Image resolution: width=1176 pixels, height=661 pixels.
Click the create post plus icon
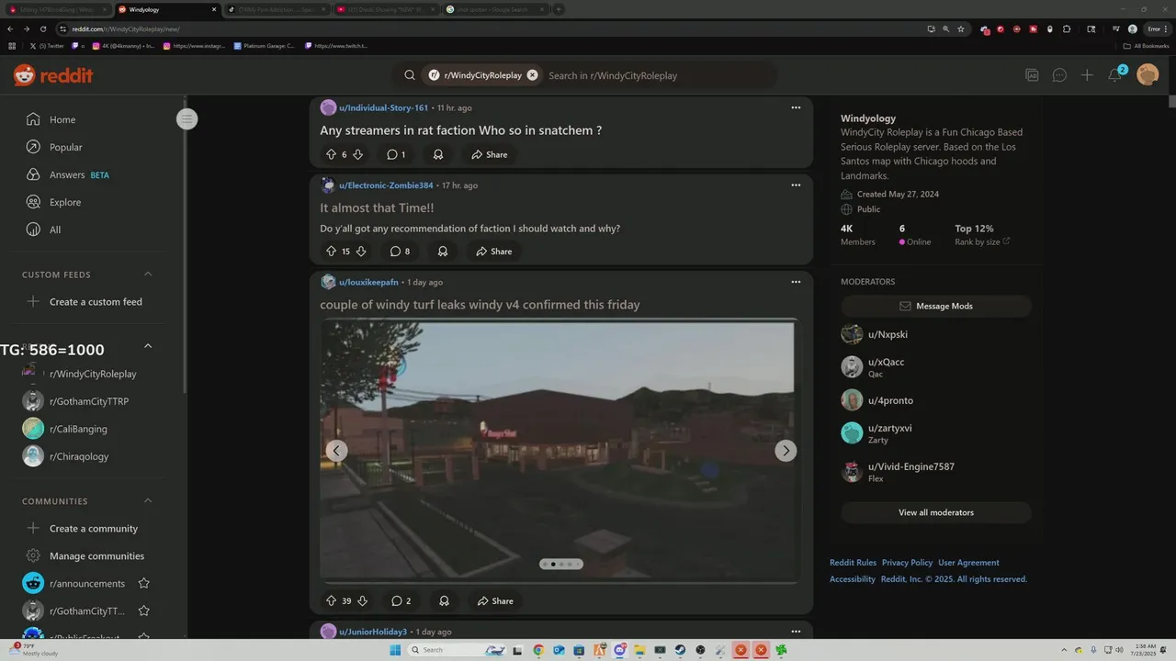[1087, 75]
